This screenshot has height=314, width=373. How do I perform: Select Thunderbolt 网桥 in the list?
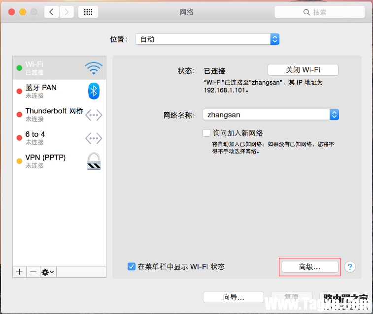[59, 115]
